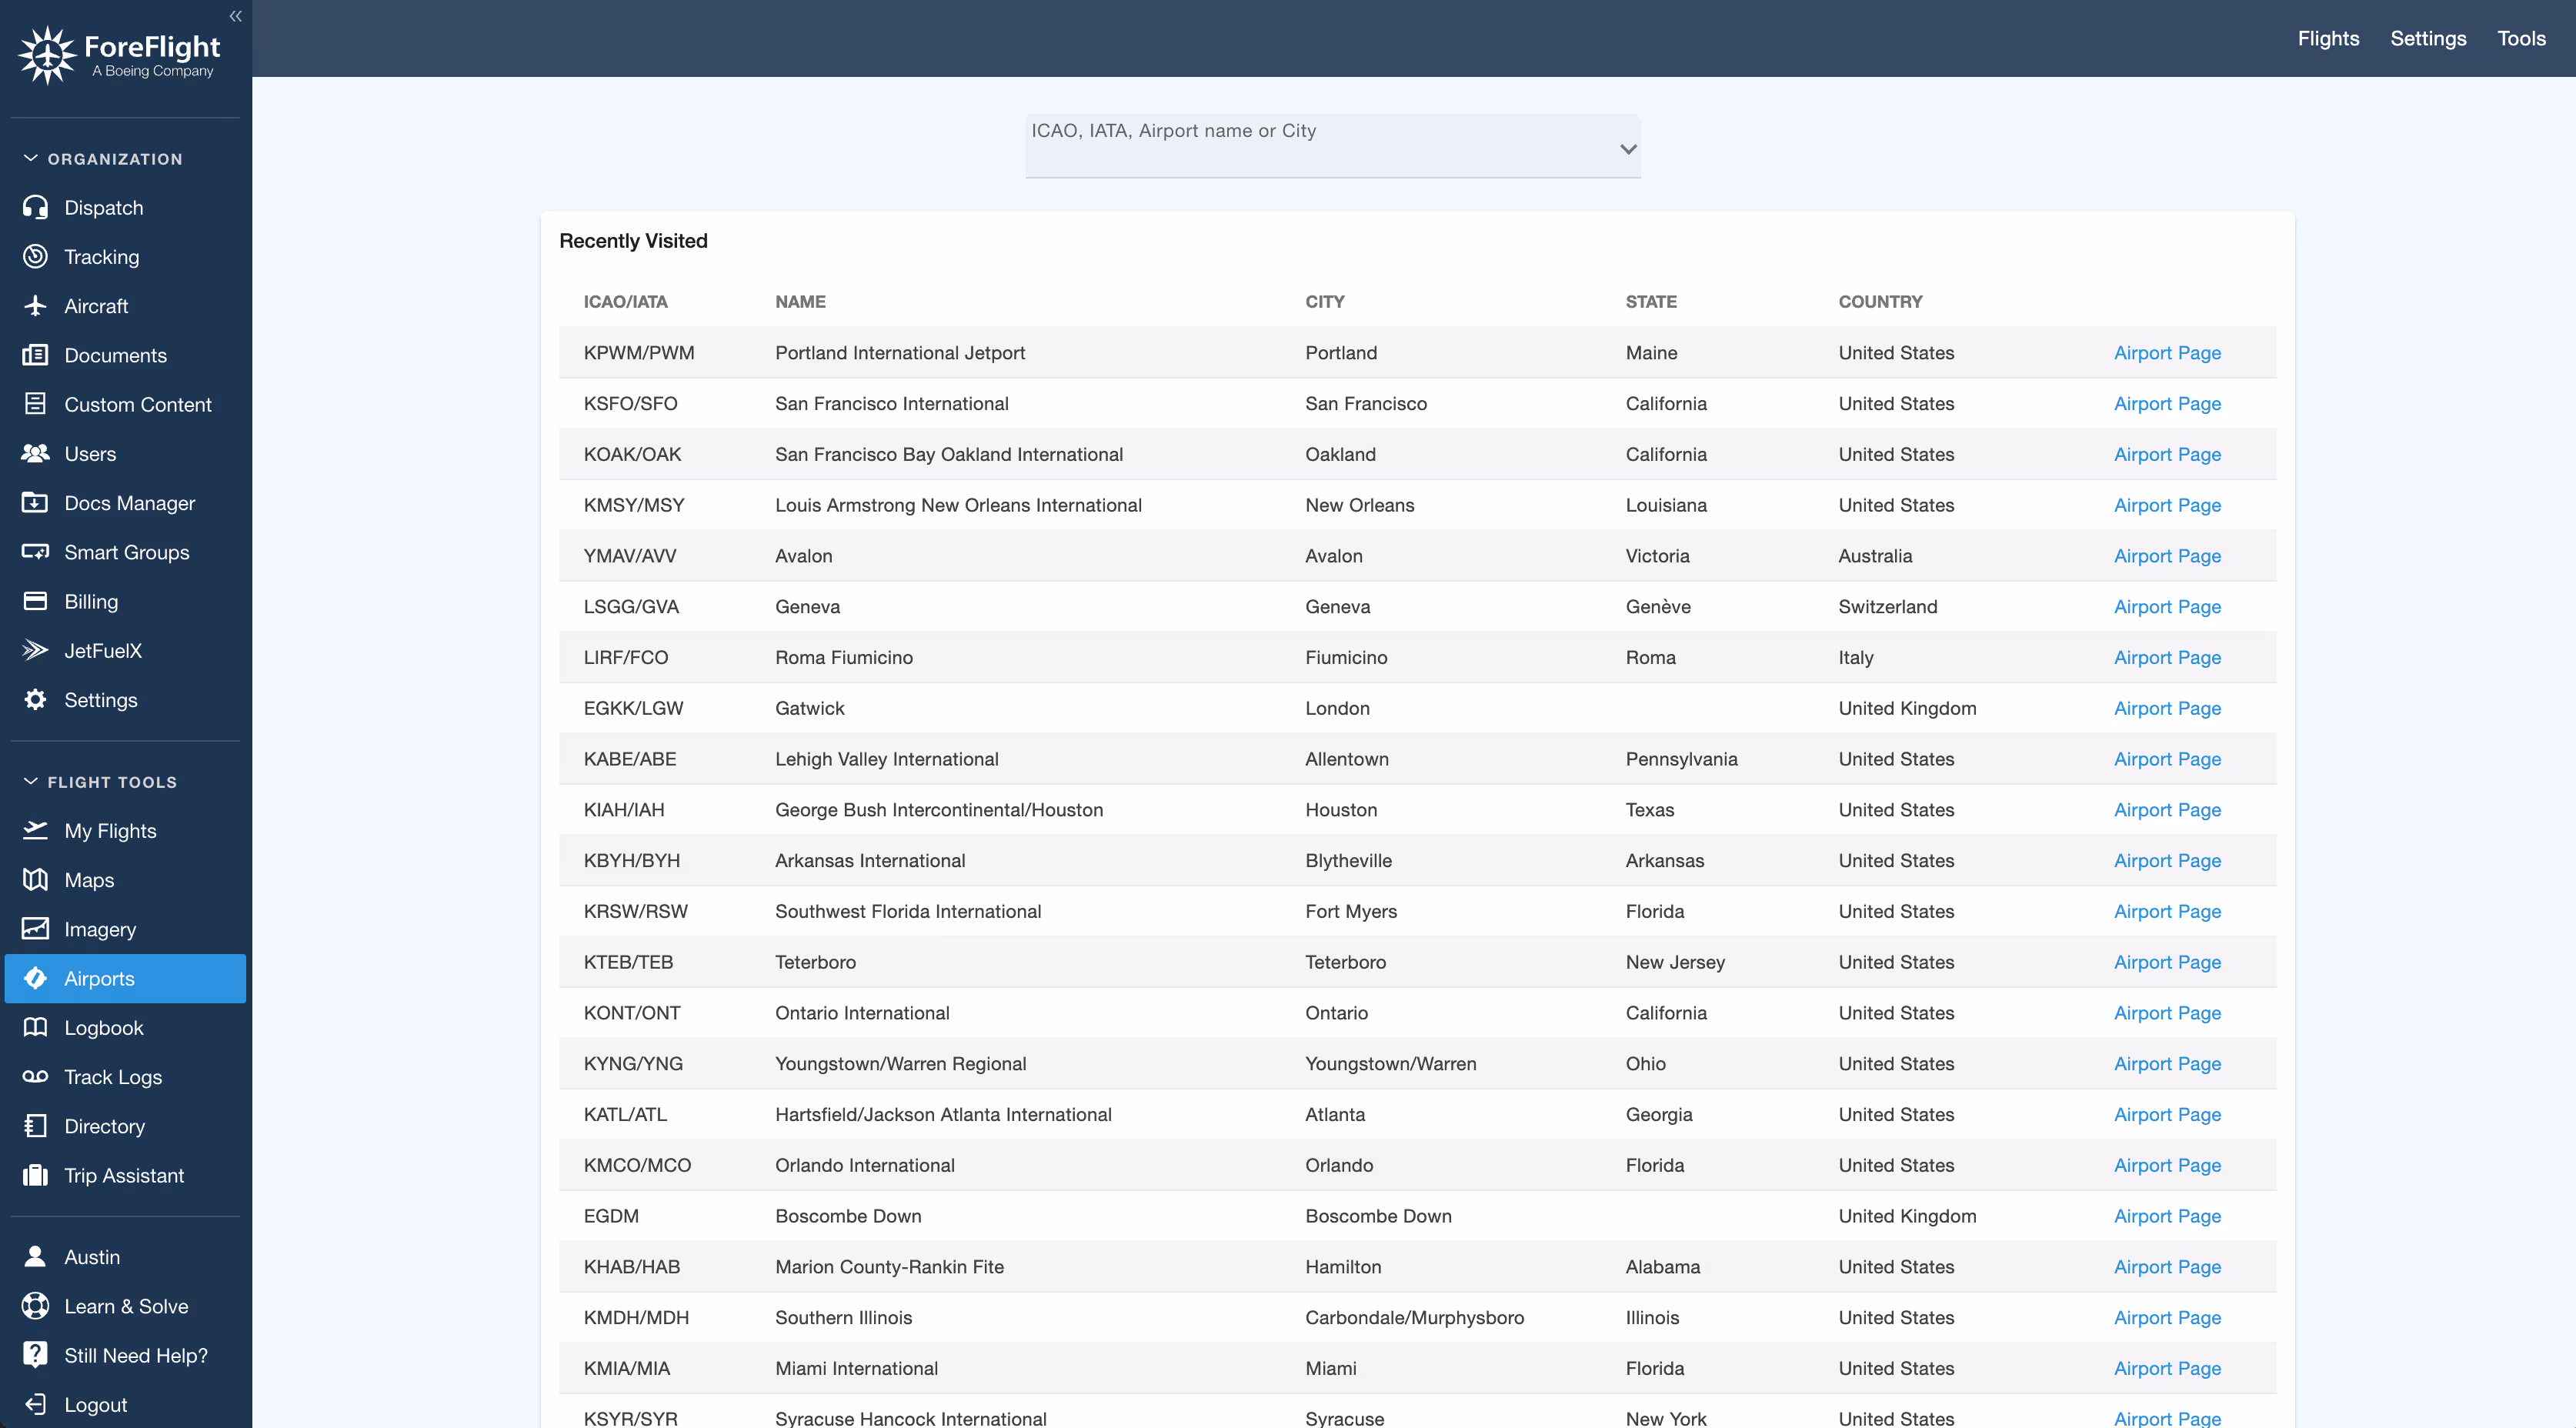2576x1428 pixels.
Task: Open the JetFuelX sidebar icon
Action: pyautogui.click(x=35, y=650)
